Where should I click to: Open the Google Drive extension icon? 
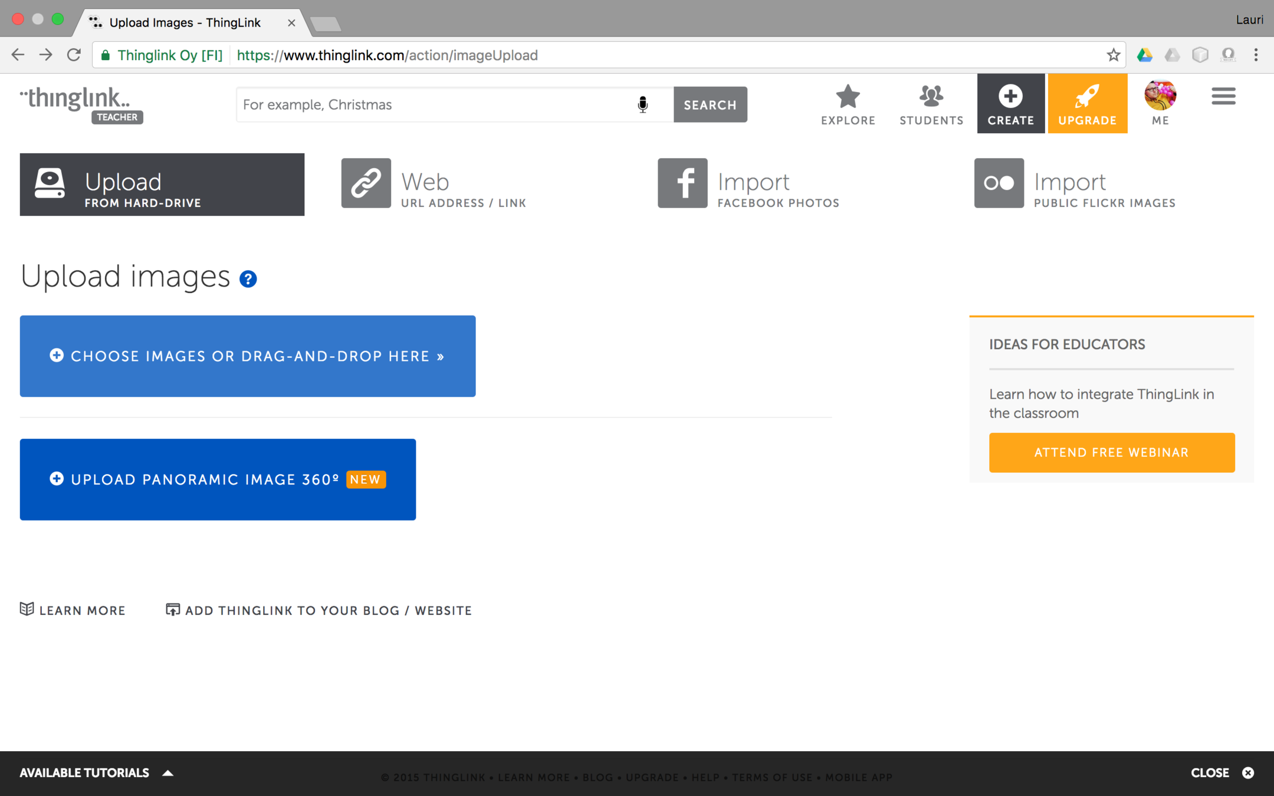point(1144,55)
